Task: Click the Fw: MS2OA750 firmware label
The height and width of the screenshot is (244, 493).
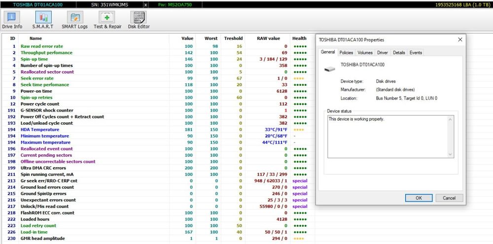Action: [176, 5]
